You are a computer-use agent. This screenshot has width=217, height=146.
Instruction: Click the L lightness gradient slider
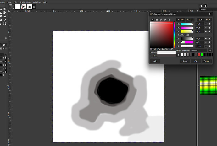click(187, 39)
